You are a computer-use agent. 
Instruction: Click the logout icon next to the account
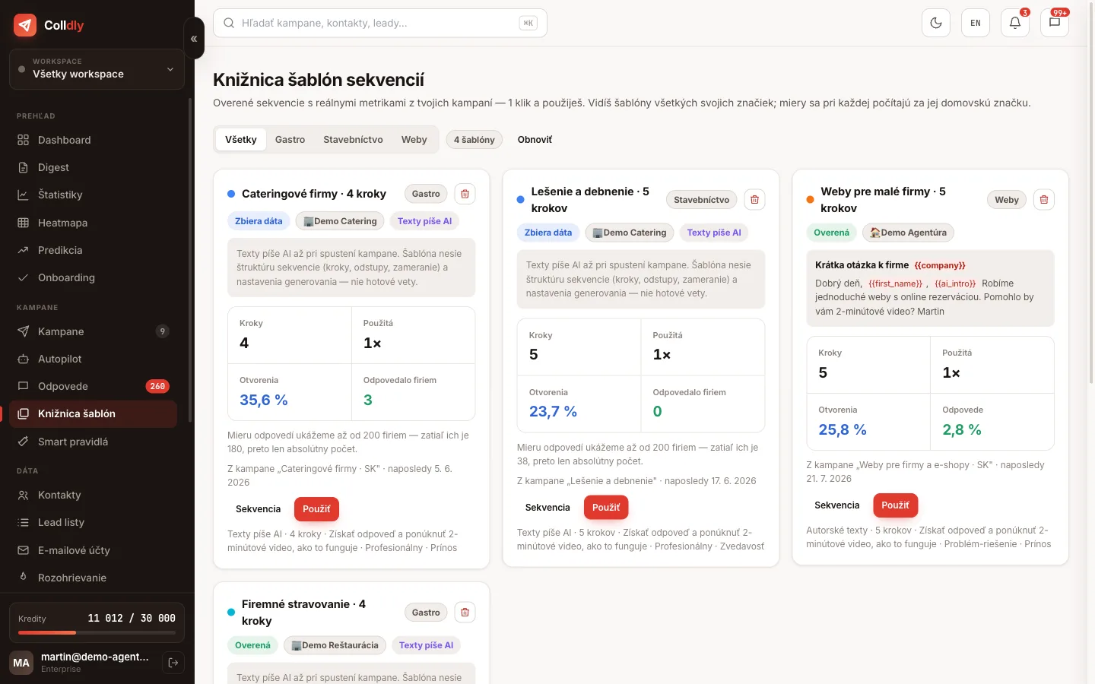pos(173,663)
